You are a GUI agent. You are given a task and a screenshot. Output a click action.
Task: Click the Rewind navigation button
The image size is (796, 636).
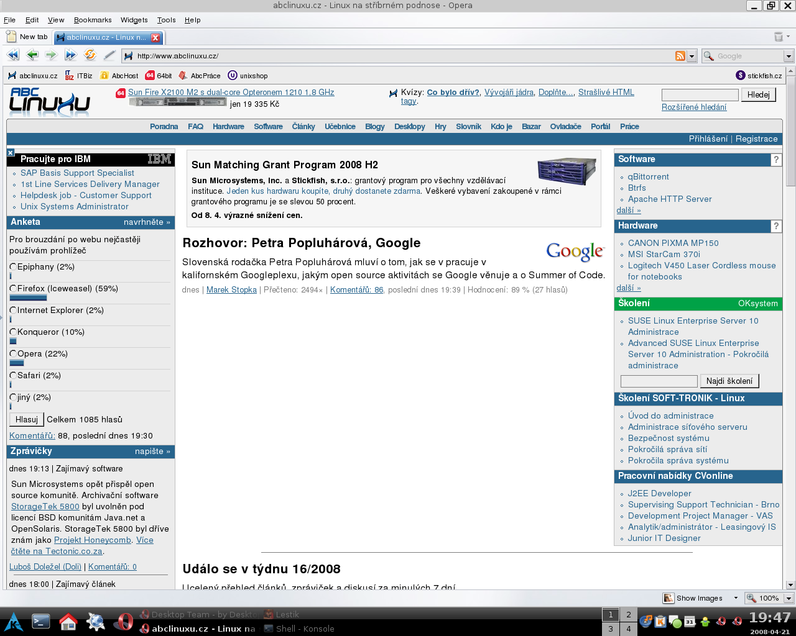click(x=12, y=55)
